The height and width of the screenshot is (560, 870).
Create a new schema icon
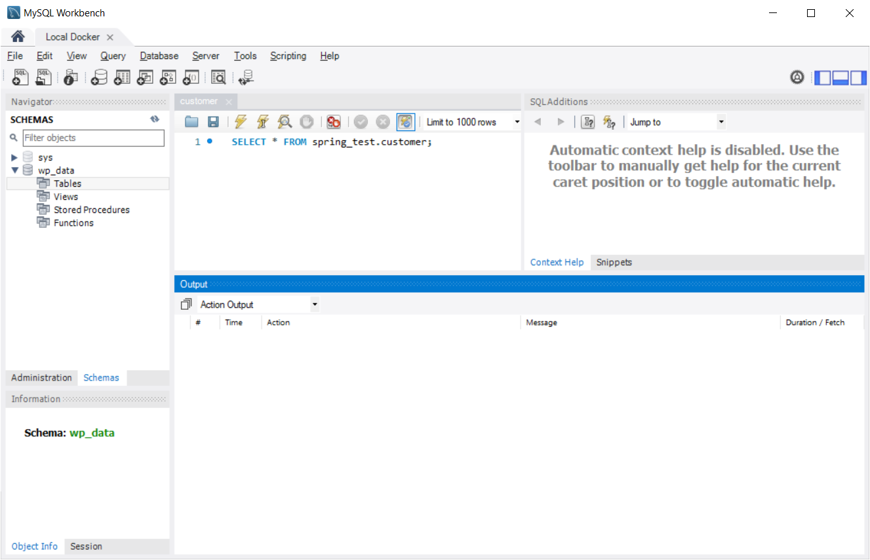point(99,78)
